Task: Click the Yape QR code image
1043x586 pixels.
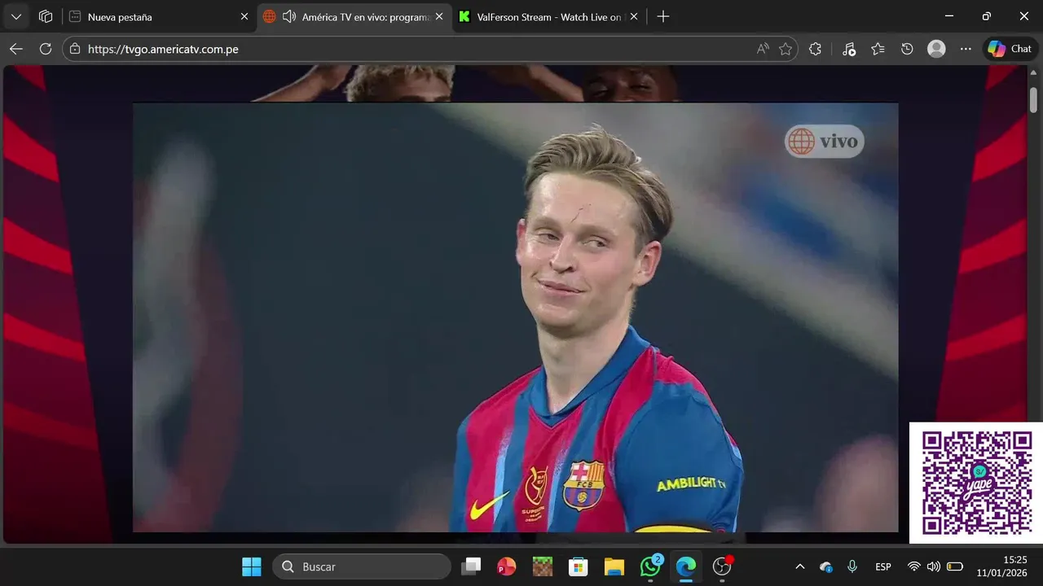Action: 976,483
